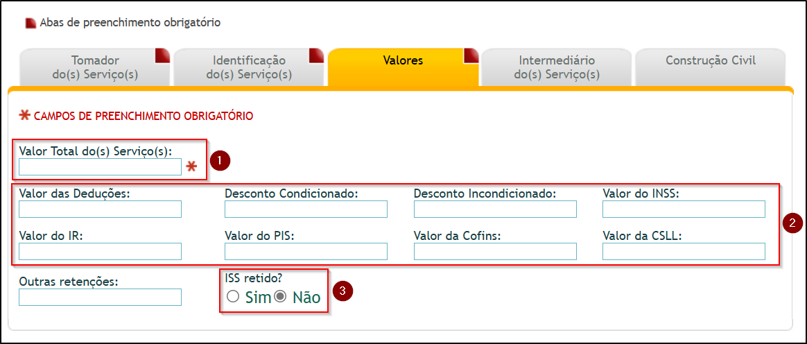The image size is (807, 344).
Task: Click the Valor do PIS input box
Action: [x=306, y=251]
